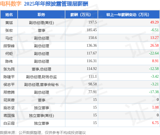Click 张宏's salary value 185.45
Viewport: 160px width, 135px height.
pos(92,30)
